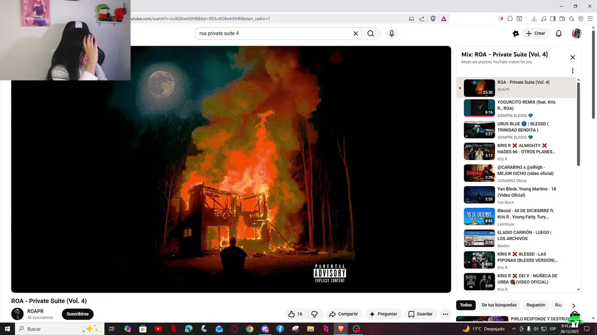Click the YouTube search magnifier button
The width and height of the screenshot is (597, 335).
[370, 33]
